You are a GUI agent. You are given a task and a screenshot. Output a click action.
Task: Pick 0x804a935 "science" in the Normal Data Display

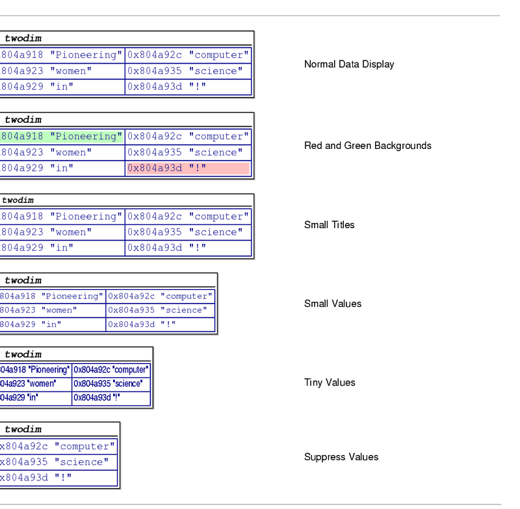(188, 71)
